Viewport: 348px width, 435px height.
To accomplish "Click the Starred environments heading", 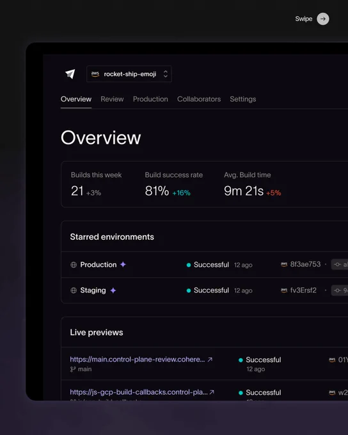I will click(x=112, y=237).
